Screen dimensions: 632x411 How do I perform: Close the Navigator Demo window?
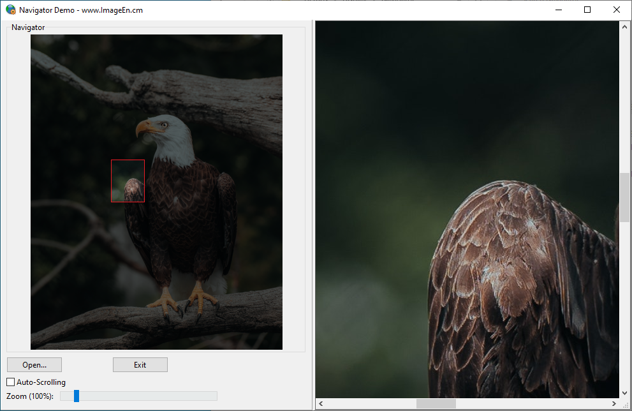(x=616, y=10)
